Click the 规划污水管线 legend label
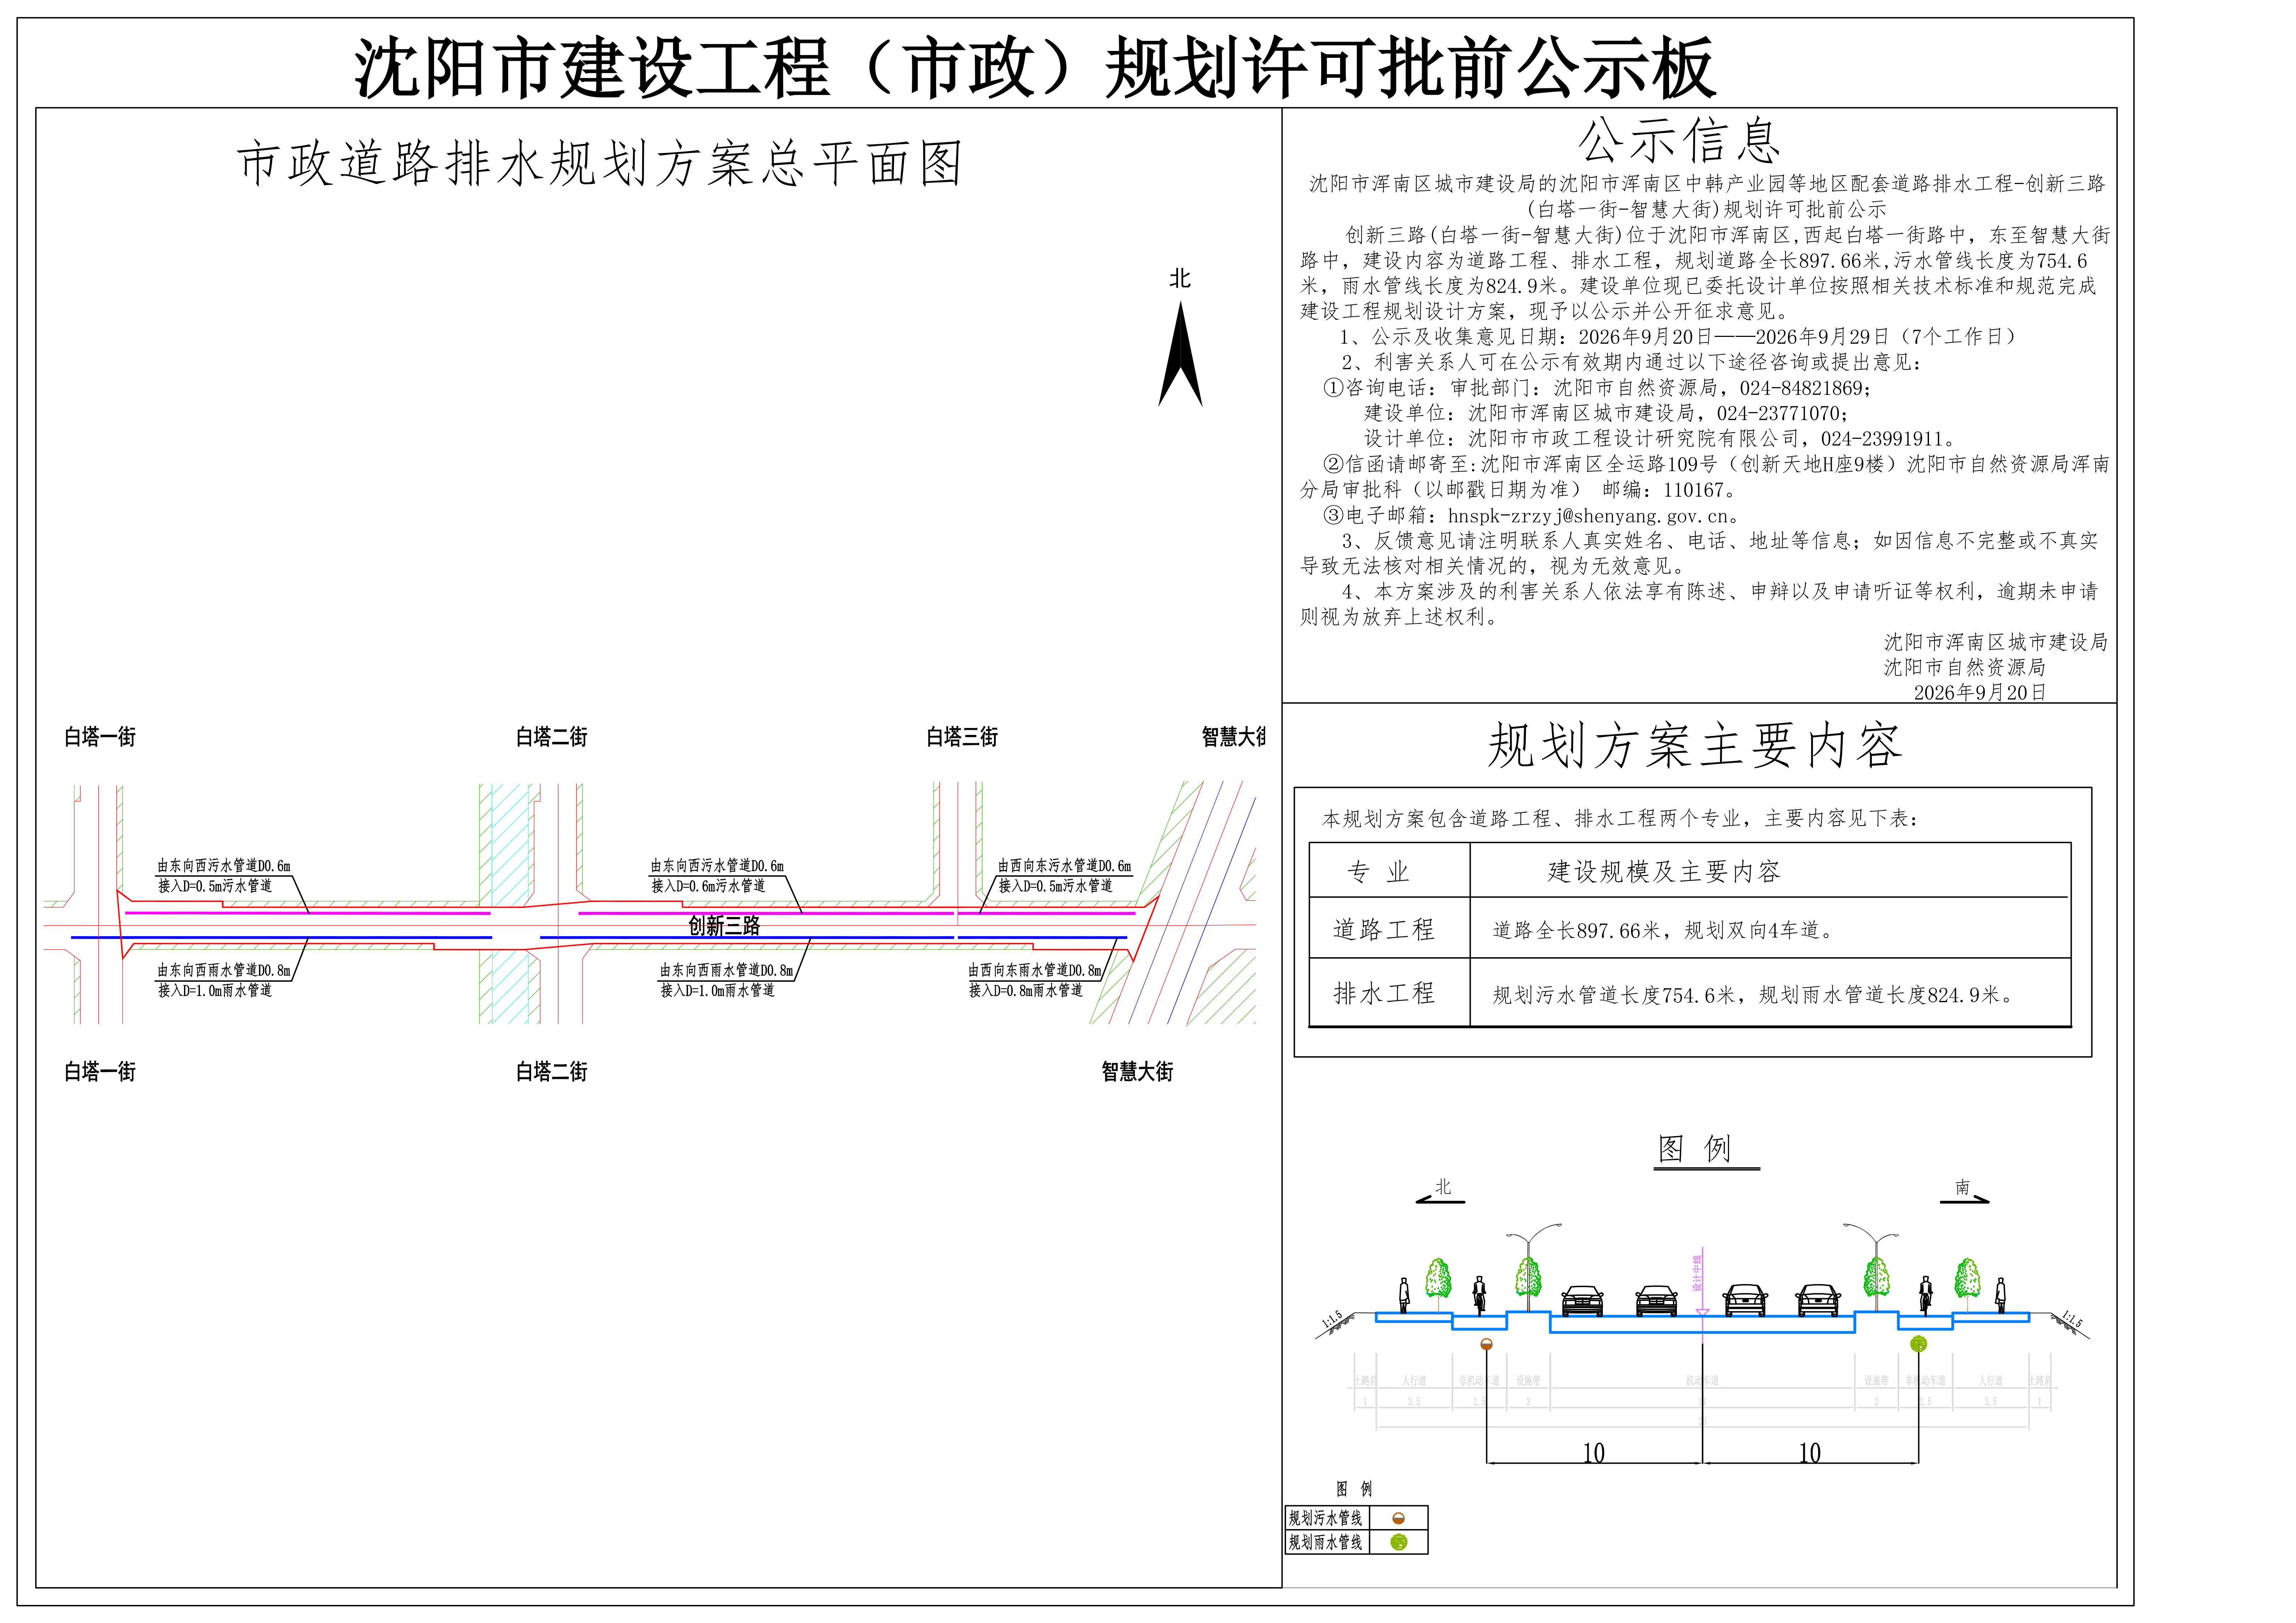2296x1623 pixels. pos(1325,1518)
